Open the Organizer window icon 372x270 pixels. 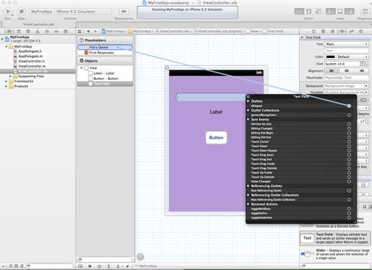365,11
